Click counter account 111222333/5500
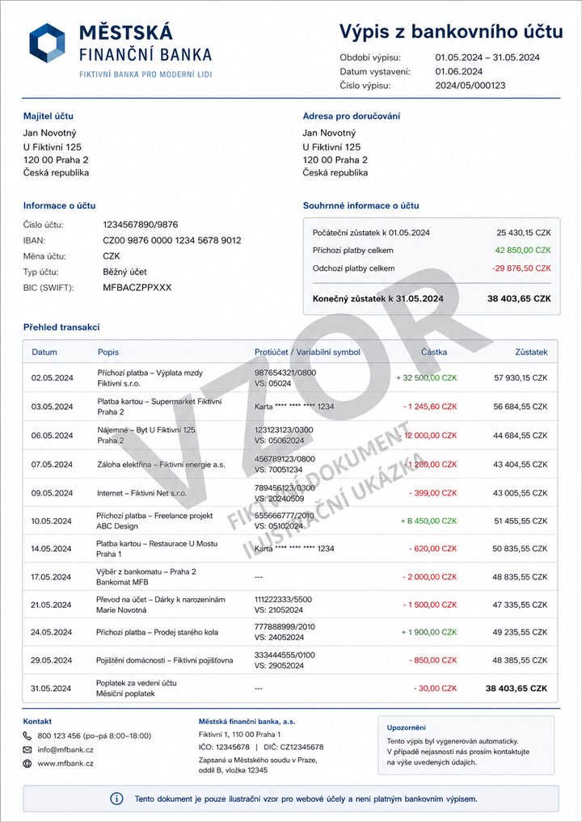Image resolution: width=582 pixels, height=822 pixels. (283, 599)
